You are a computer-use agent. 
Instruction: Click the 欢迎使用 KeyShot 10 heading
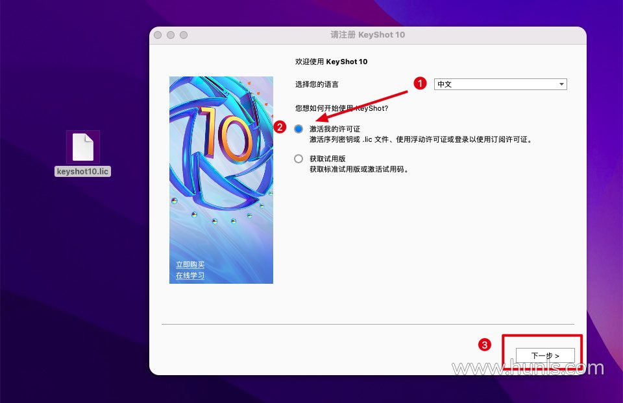click(x=331, y=62)
